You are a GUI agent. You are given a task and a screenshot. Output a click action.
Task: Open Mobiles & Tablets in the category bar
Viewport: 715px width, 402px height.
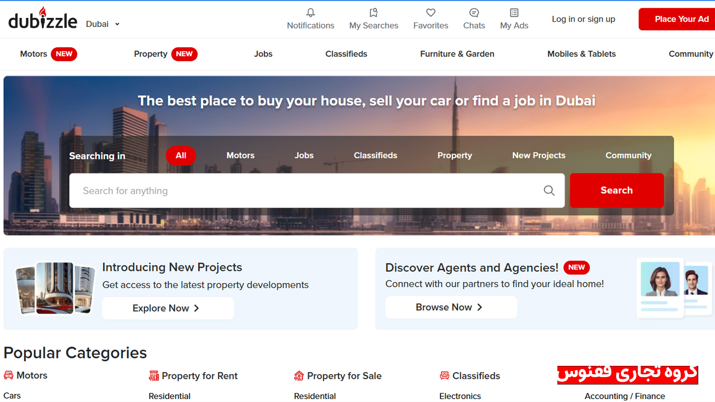(x=581, y=54)
